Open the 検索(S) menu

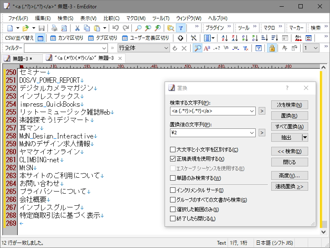click(x=65, y=18)
